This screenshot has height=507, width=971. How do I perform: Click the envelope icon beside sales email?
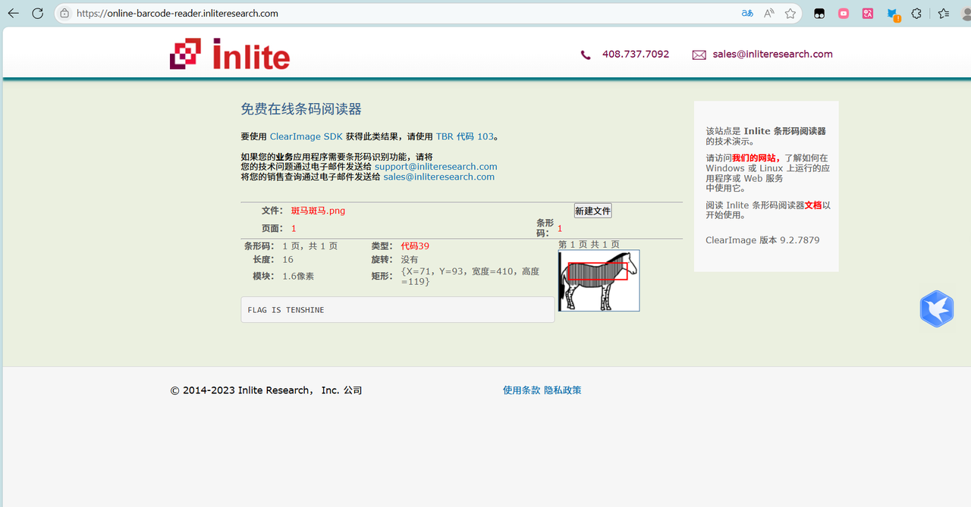[699, 54]
